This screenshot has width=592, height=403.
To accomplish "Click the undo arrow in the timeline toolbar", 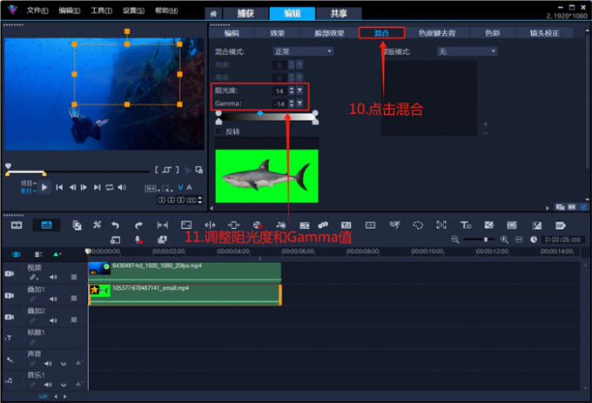I will [115, 225].
